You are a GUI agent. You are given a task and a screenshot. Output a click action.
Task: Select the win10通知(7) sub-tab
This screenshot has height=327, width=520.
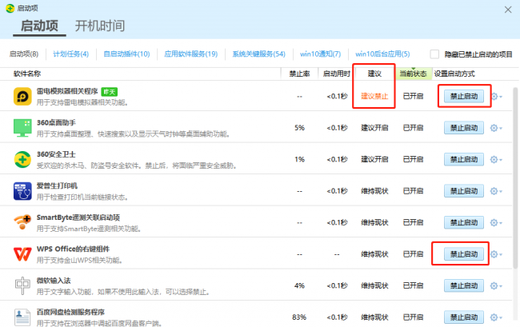click(x=320, y=54)
